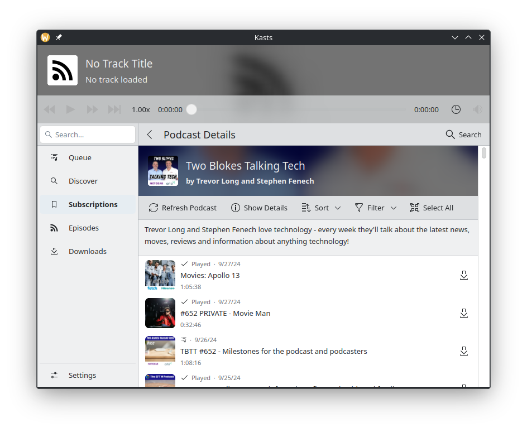
Task: Start playback with the play button
Action: (x=70, y=109)
